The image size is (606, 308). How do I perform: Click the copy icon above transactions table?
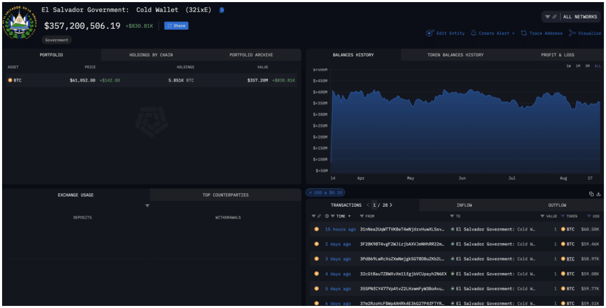tap(591, 194)
